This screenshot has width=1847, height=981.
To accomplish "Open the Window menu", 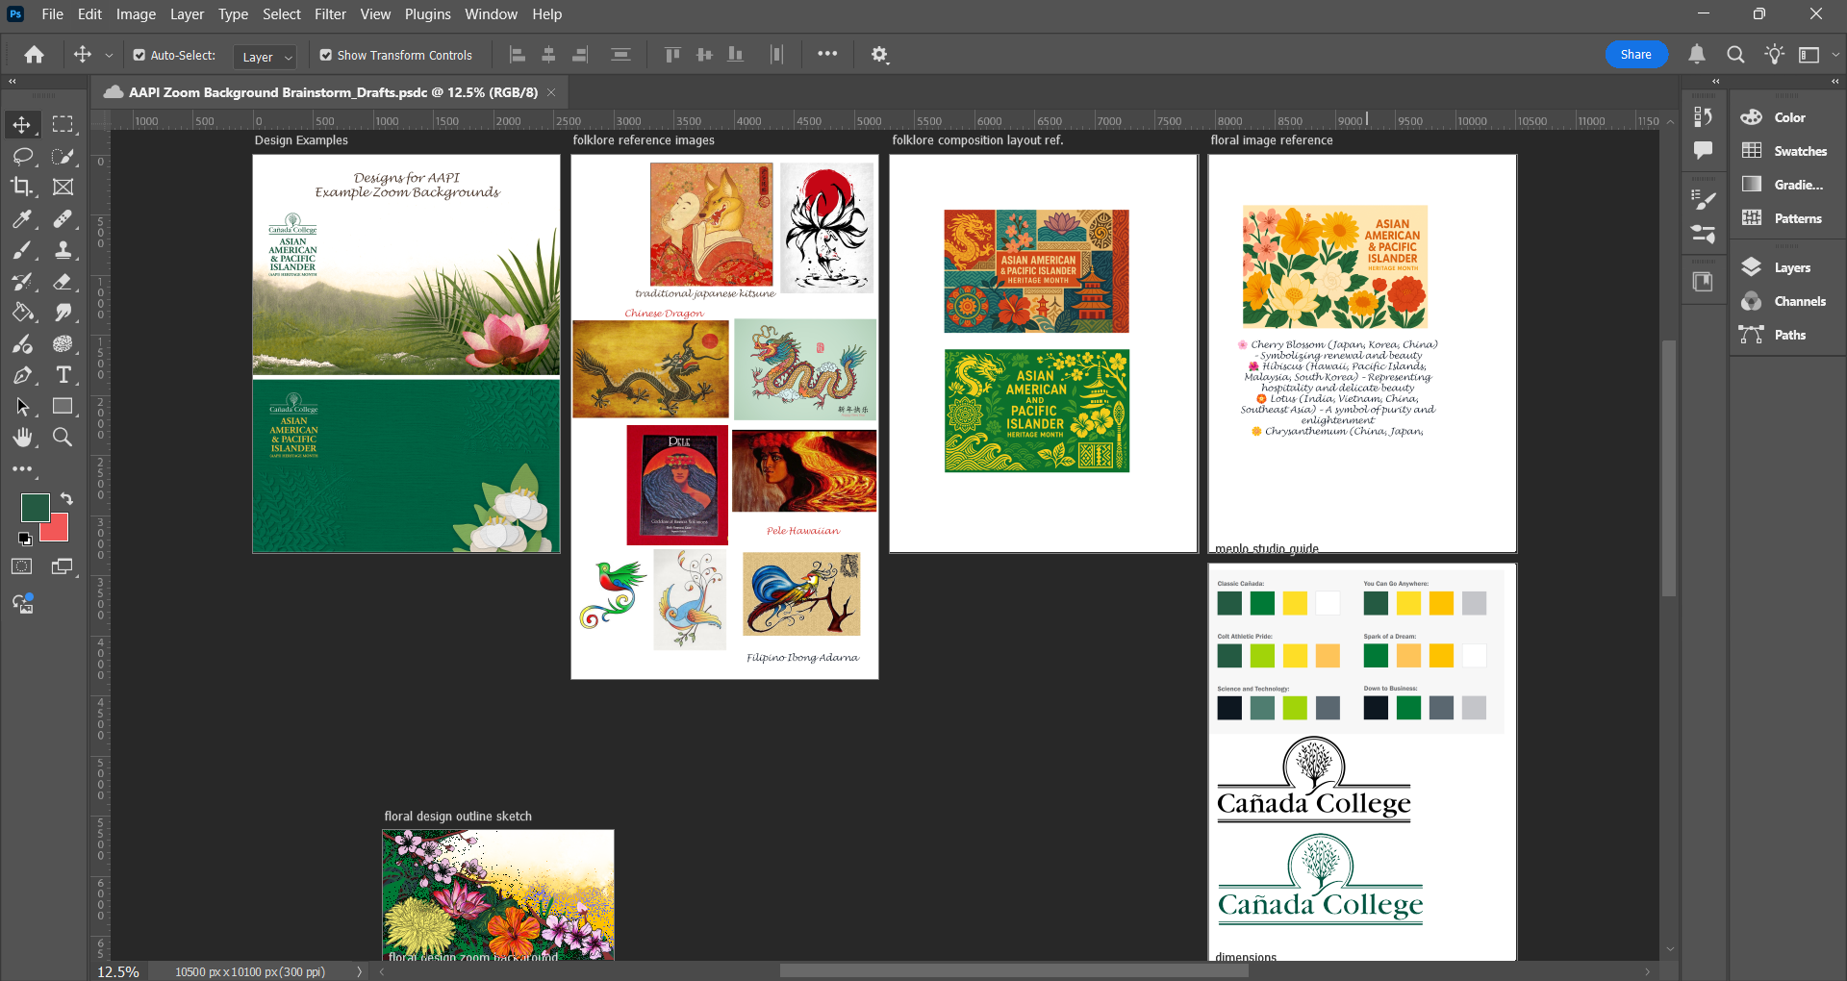I will [491, 14].
